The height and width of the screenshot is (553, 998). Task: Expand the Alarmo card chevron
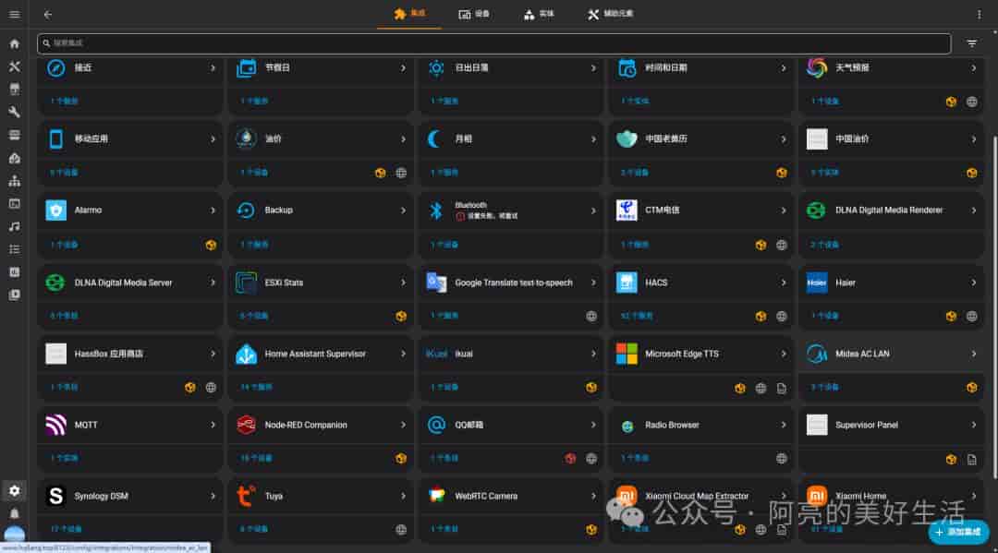coord(213,210)
